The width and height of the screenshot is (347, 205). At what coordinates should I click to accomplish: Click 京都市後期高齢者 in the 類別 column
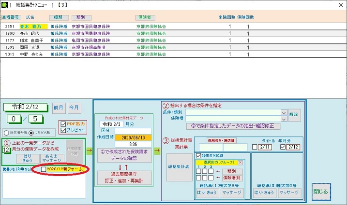pos(89,47)
